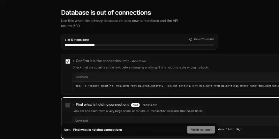Click the 'desc limit 10' command snippet
Screen dimensions: 279x139
coord(230,129)
